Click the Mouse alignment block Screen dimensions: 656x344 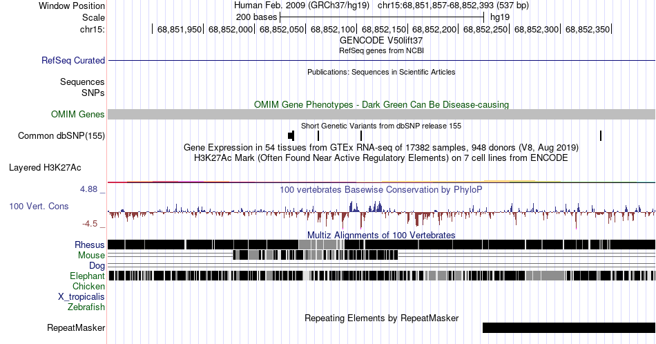click(x=316, y=255)
